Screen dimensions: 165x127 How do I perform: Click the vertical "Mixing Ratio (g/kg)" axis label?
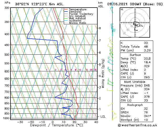click(103, 73)
